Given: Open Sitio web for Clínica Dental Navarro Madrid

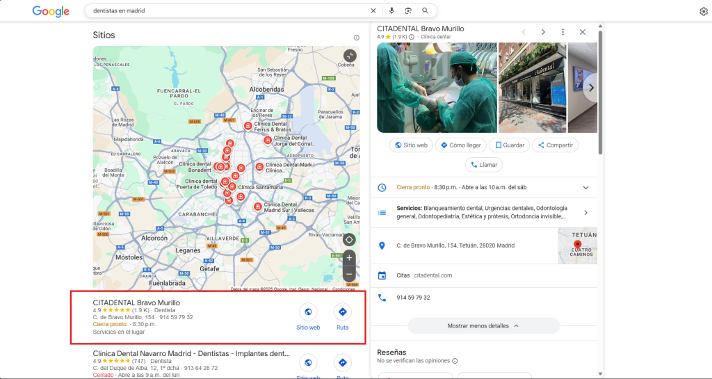Looking at the screenshot, I should click(308, 362).
